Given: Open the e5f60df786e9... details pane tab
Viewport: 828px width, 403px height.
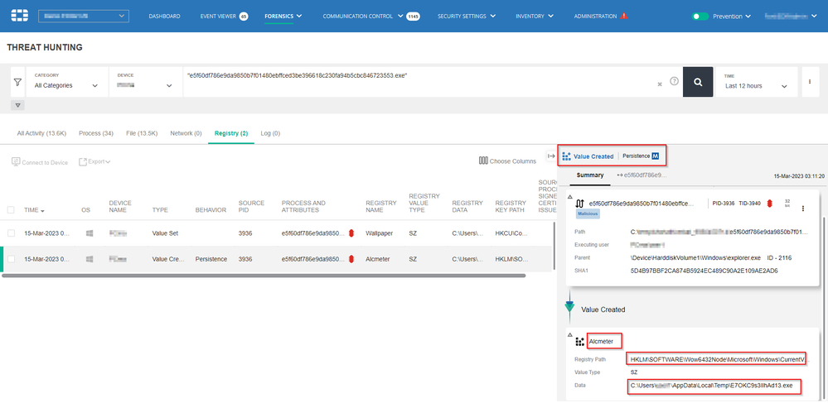Looking at the screenshot, I should [642, 175].
